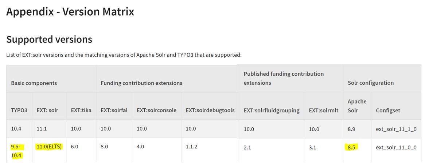
Task: Click the Funding contribution extensions group header
Action: [x=141, y=83]
